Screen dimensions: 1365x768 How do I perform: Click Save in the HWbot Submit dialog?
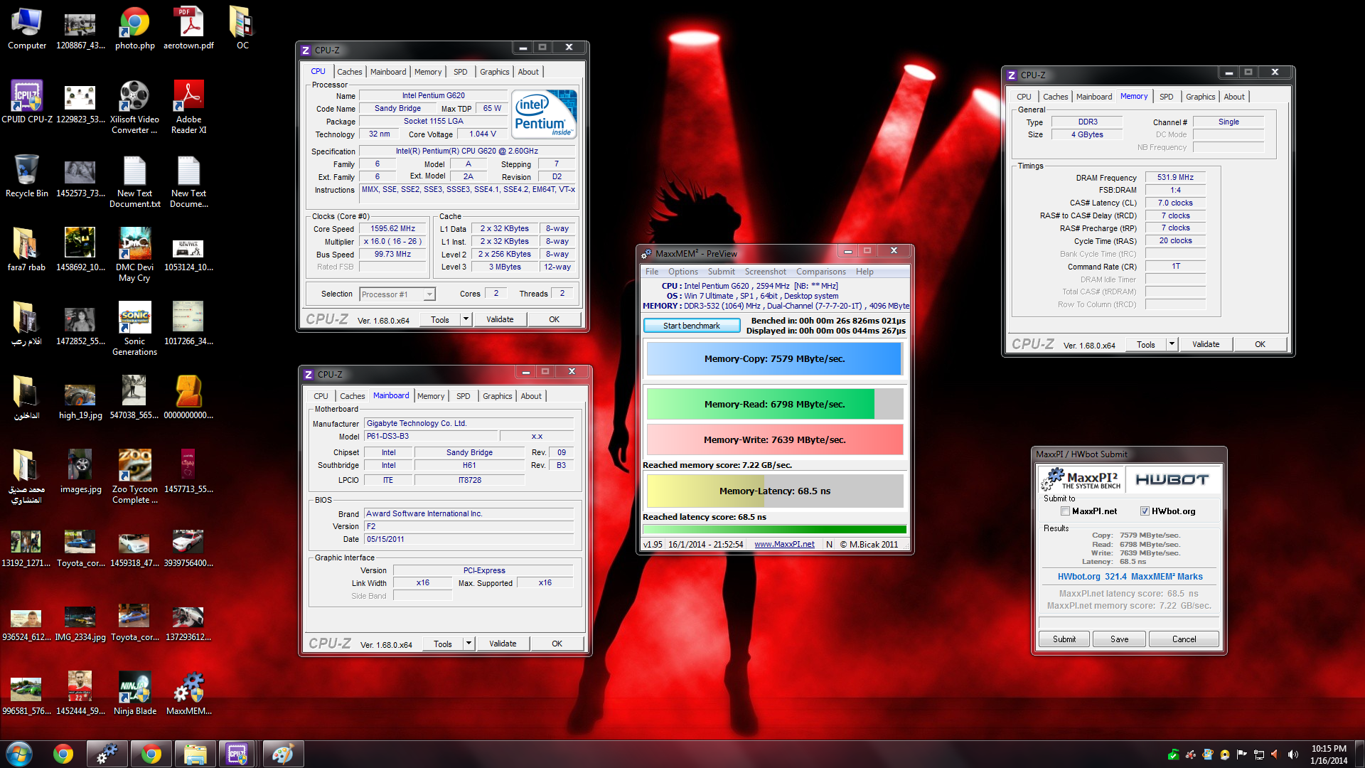(x=1120, y=639)
